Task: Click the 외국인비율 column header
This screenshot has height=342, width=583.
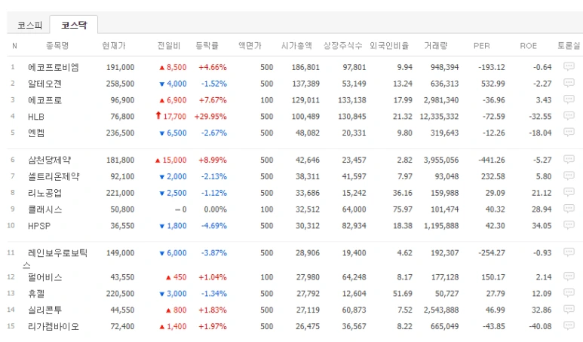Action: [389, 46]
